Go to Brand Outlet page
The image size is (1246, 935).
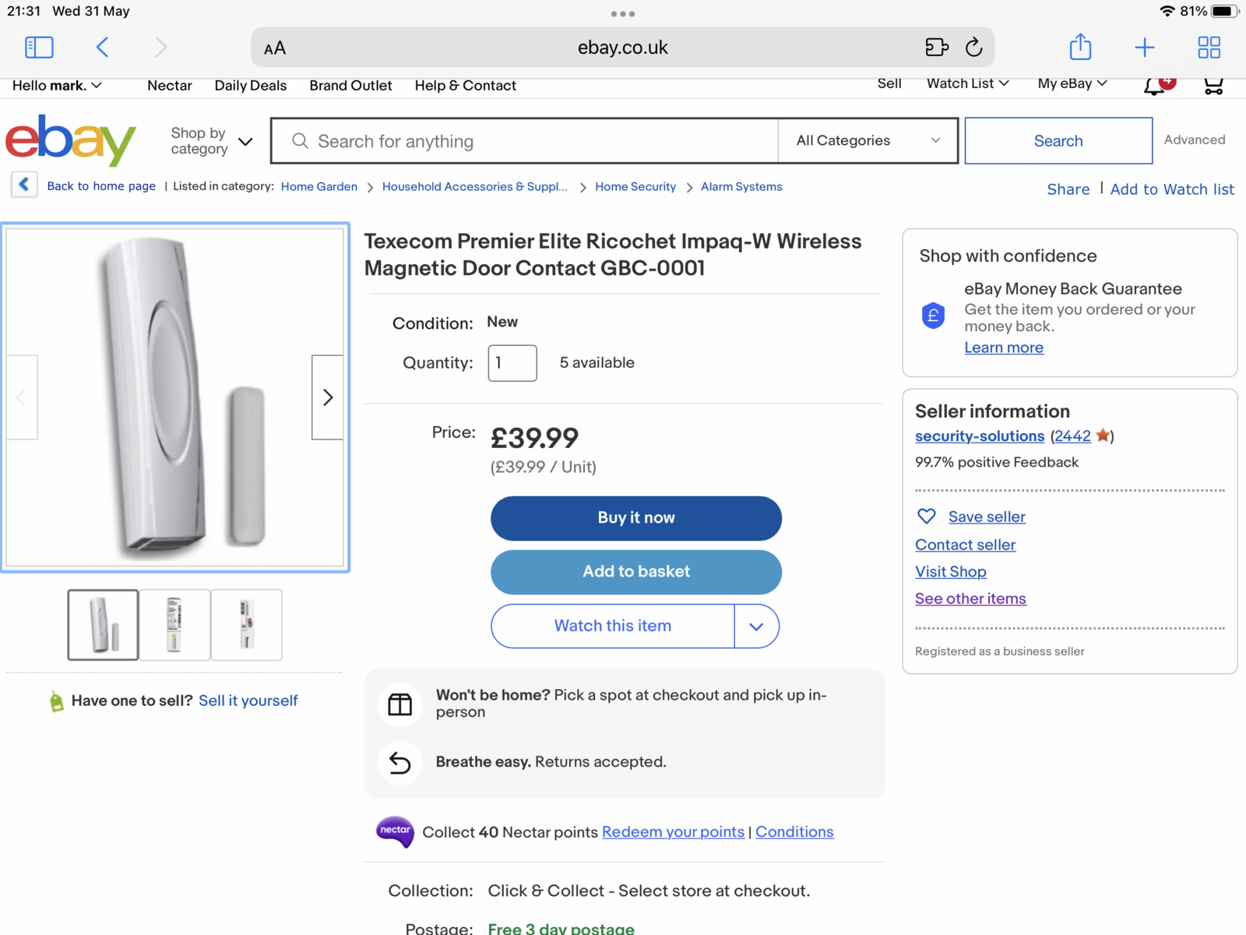point(350,86)
